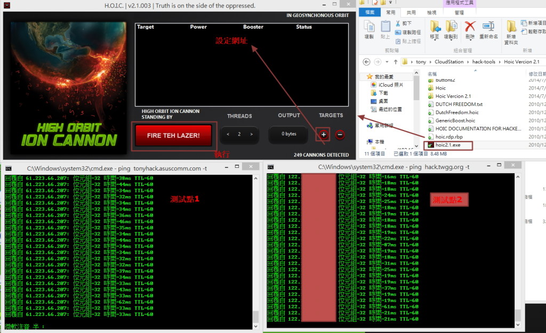Select 最近的位置 in the sidebar
Screen dimensions: 546x333
[386, 109]
